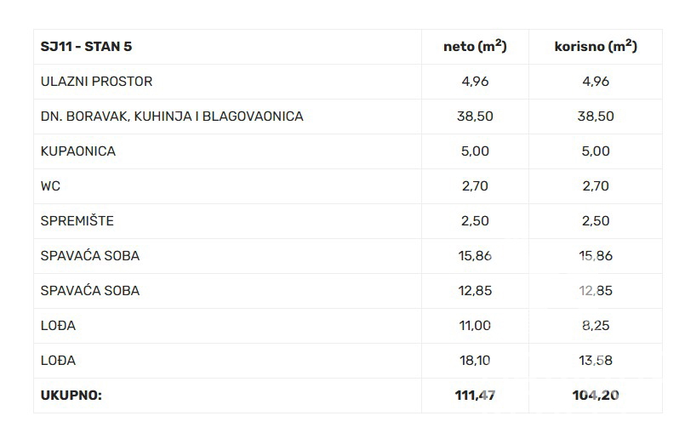Click the korisno value 2,70 for WC
The image size is (685, 433).
pos(596,186)
